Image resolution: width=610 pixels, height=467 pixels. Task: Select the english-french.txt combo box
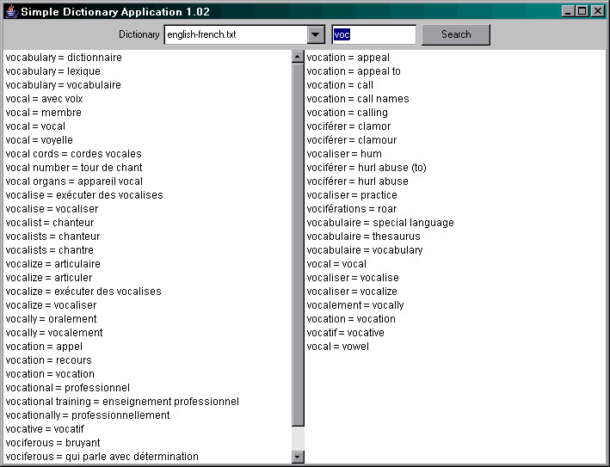pos(244,34)
